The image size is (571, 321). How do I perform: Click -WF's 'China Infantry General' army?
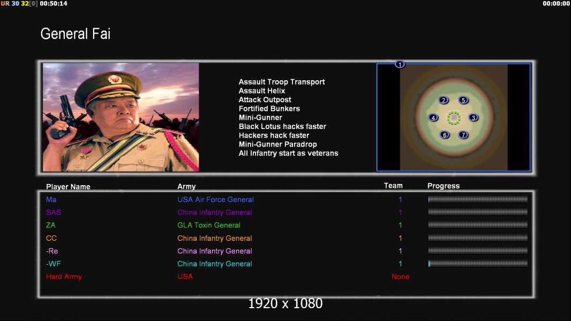coord(214,264)
